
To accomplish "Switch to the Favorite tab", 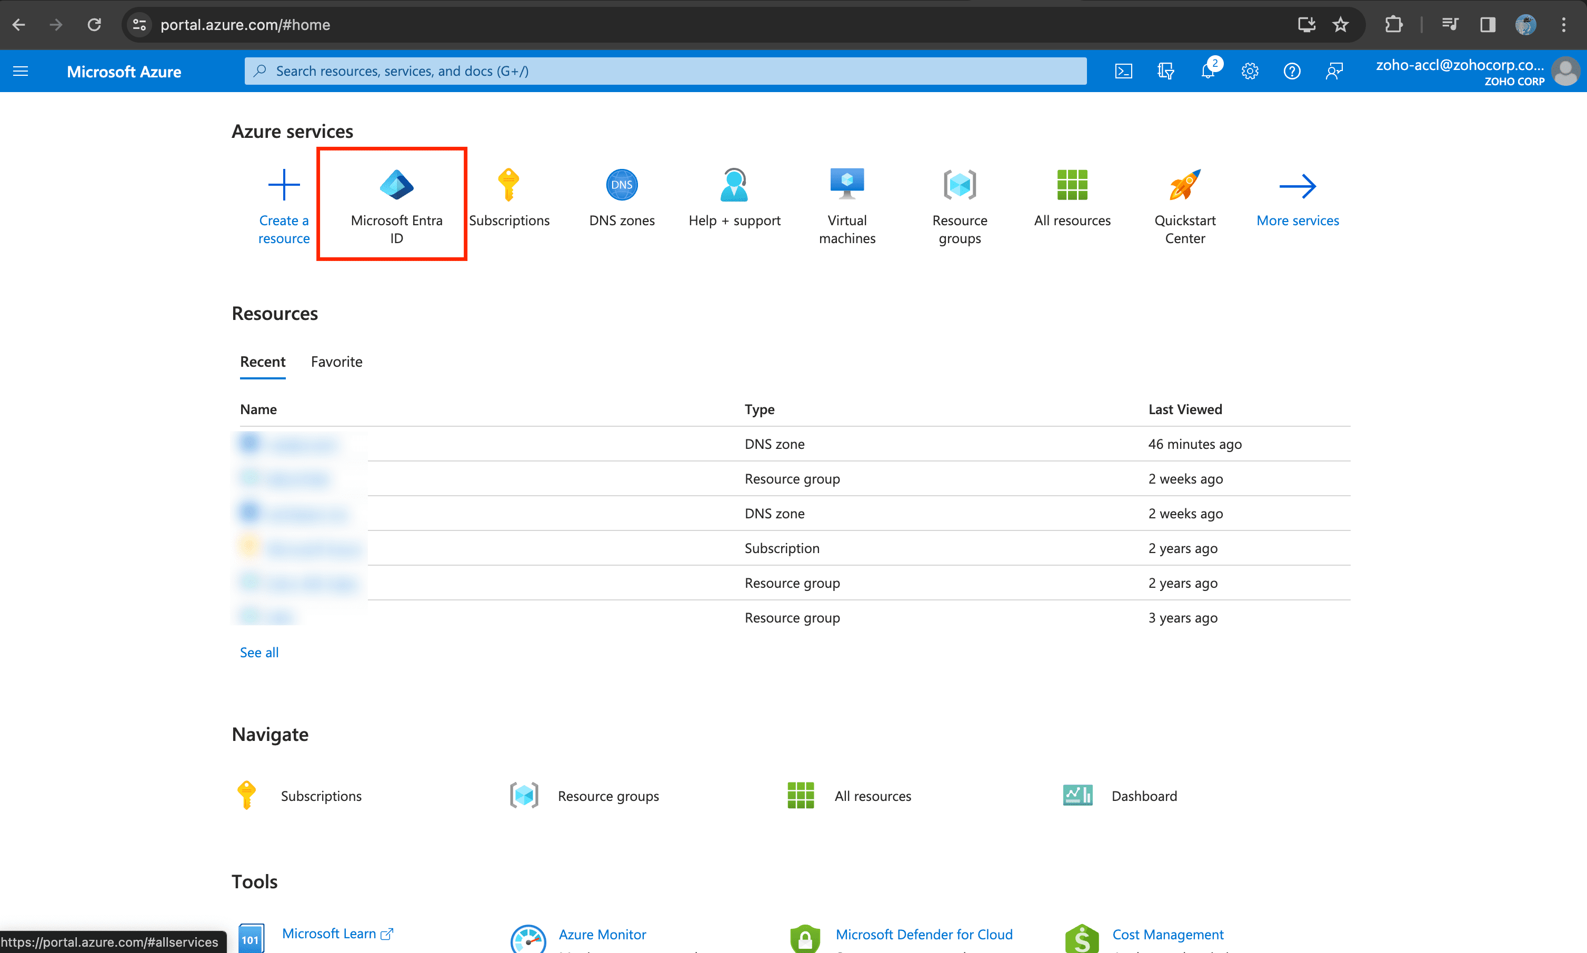I will point(336,362).
